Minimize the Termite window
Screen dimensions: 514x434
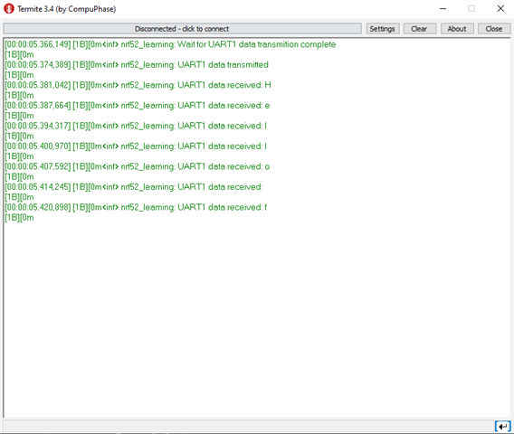[x=443, y=9]
